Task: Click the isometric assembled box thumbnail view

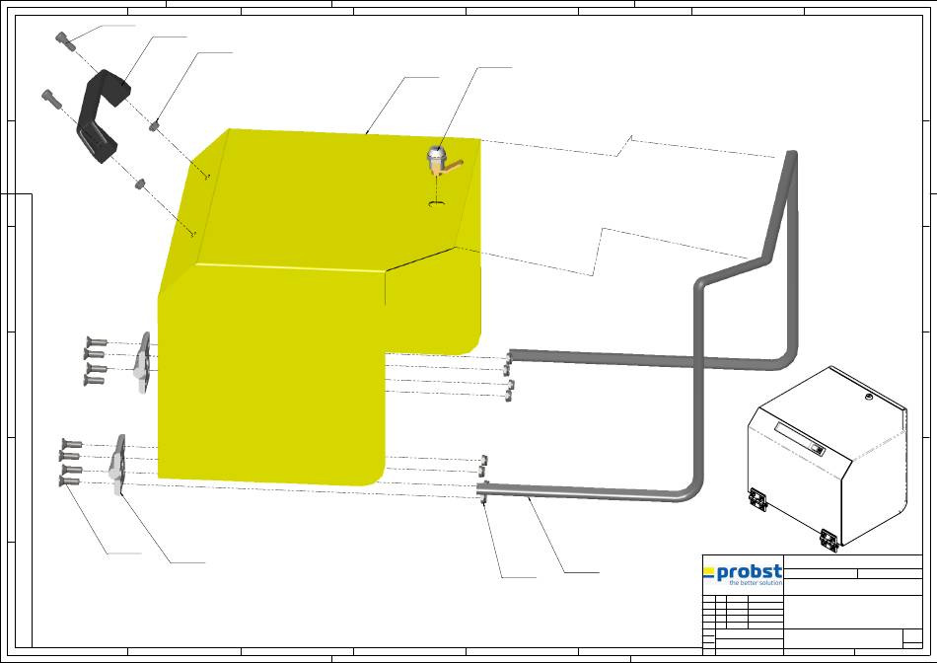Action: click(x=828, y=459)
